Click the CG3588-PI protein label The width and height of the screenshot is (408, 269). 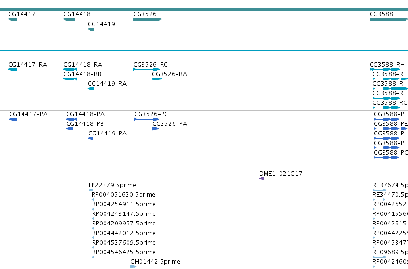coord(390,134)
